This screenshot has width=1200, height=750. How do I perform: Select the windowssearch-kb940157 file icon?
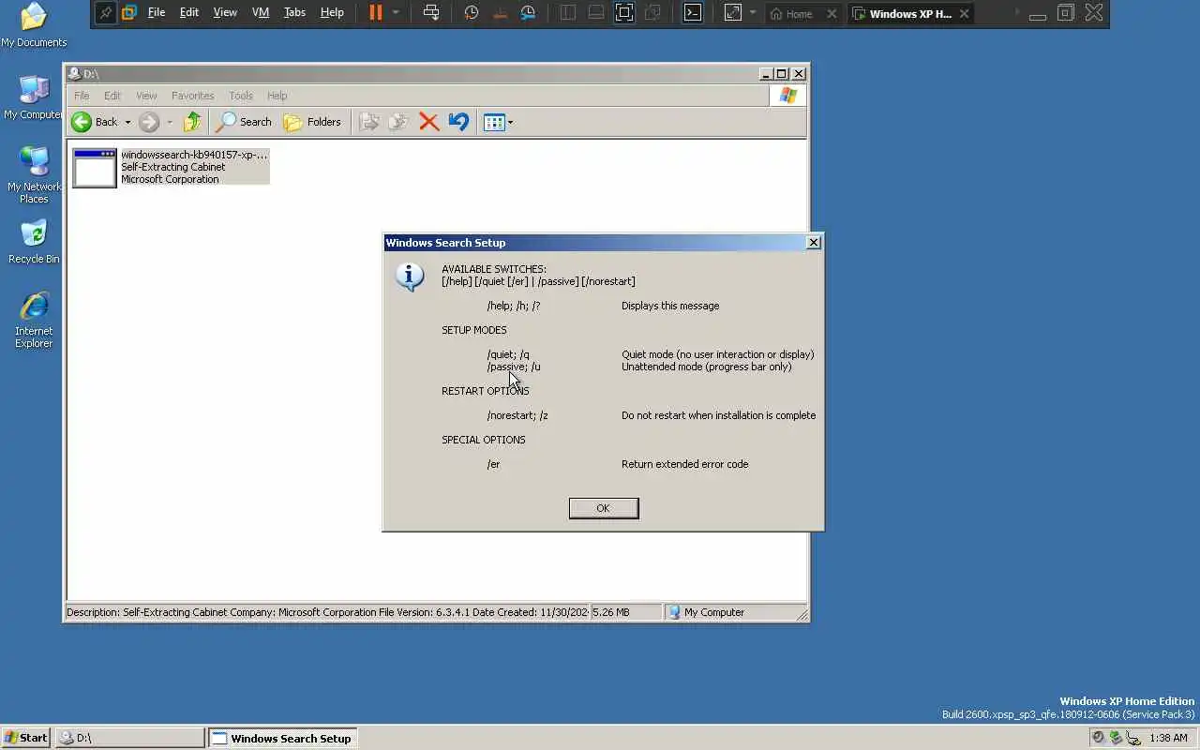[95, 168]
